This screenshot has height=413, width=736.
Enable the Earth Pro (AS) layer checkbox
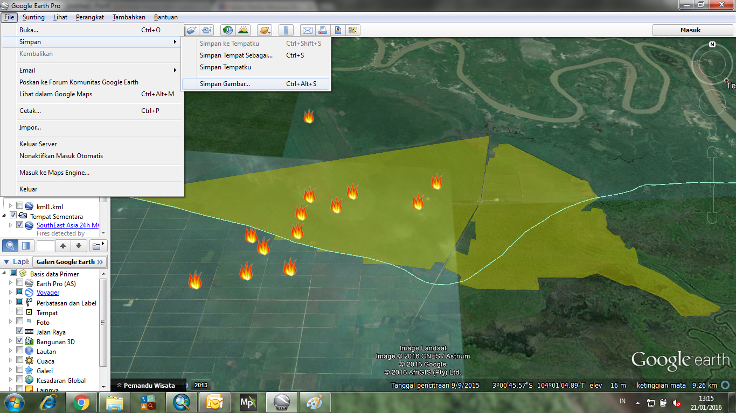(x=20, y=283)
